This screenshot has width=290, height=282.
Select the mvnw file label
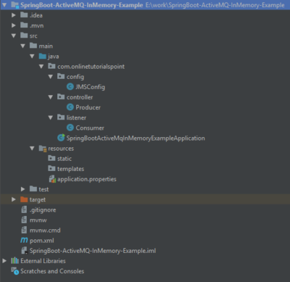pos(38,220)
